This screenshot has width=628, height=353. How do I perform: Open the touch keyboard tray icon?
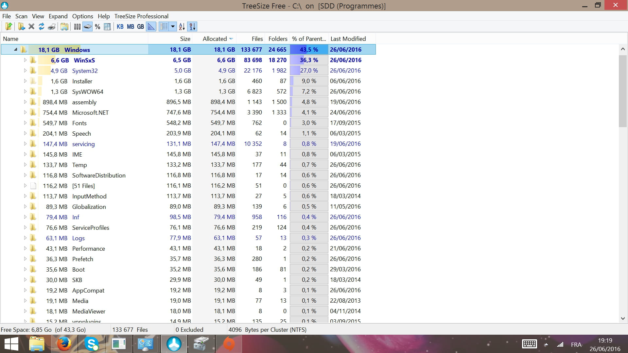[x=529, y=344]
